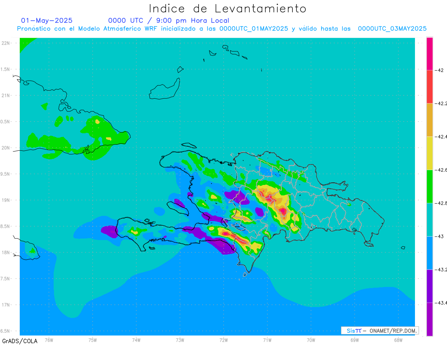447x345 pixels.
Task: Click the '73W' longitude label
Action: pos(180,340)
